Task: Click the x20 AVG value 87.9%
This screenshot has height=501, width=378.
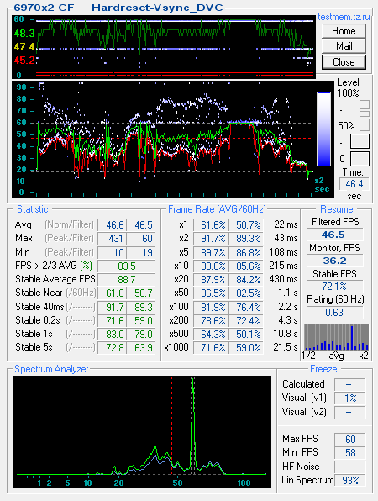Action: (x=211, y=279)
